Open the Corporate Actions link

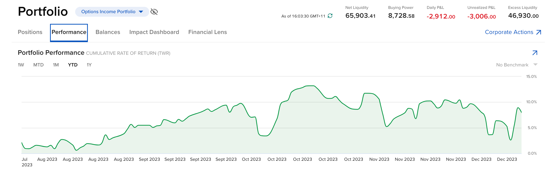pyautogui.click(x=513, y=32)
